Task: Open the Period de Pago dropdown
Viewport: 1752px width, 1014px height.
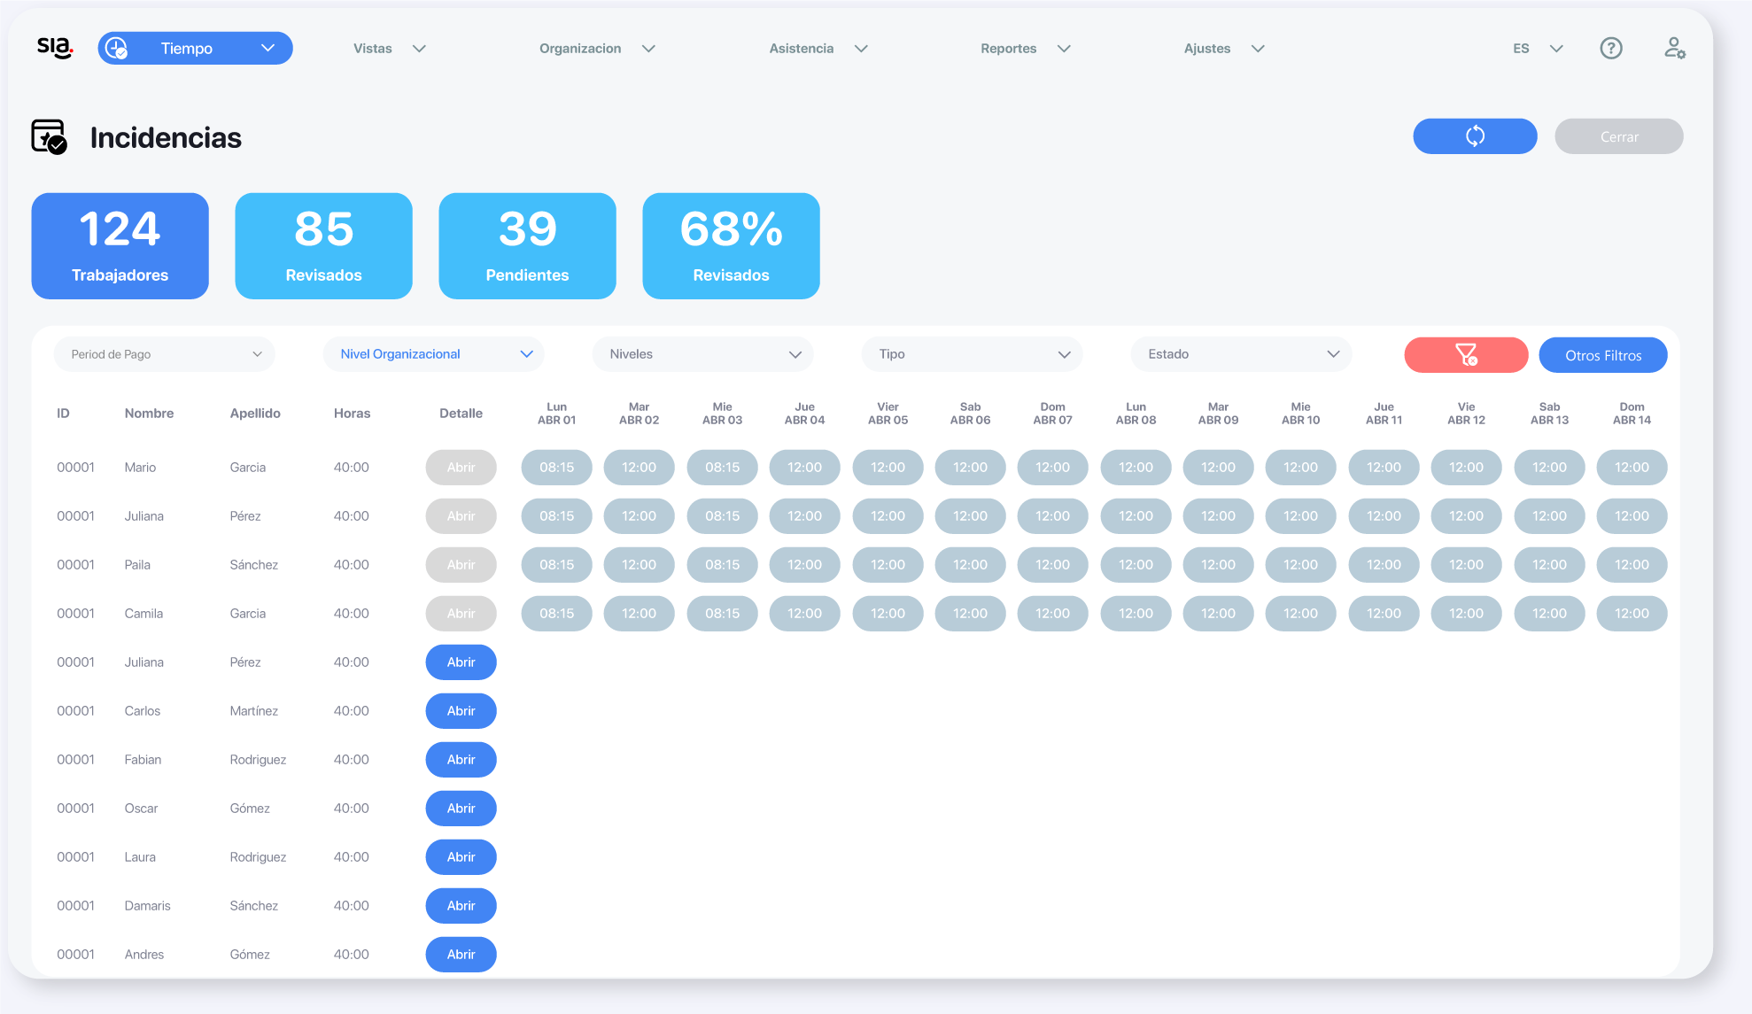Action: [165, 354]
